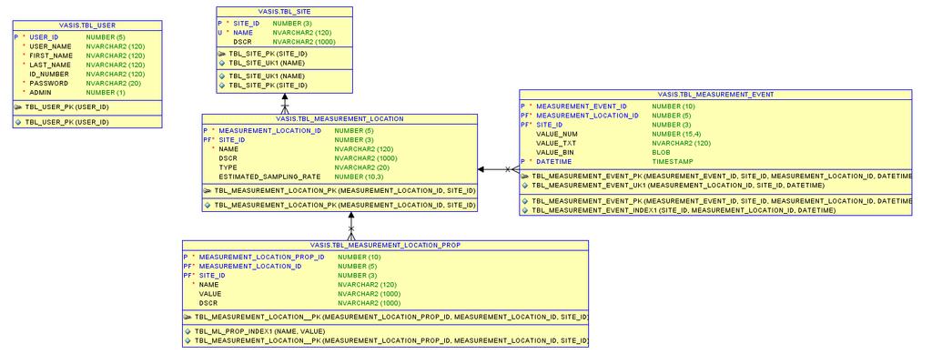Click the DATETIME column in TBL_MEASUREMENT_EVENT
The width and height of the screenshot is (932, 354).
pos(715,162)
